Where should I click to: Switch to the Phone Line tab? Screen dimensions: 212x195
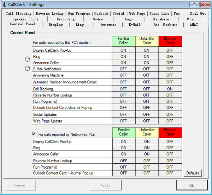[x=159, y=13]
